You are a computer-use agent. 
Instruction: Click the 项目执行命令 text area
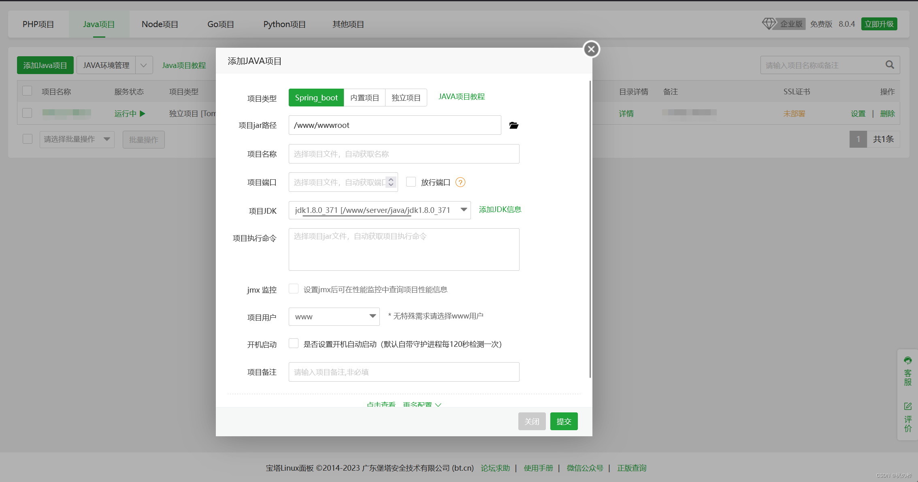[x=404, y=249]
